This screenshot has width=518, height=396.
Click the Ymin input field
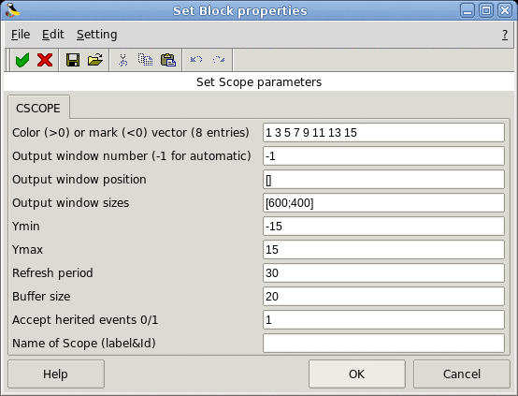pyautogui.click(x=383, y=226)
